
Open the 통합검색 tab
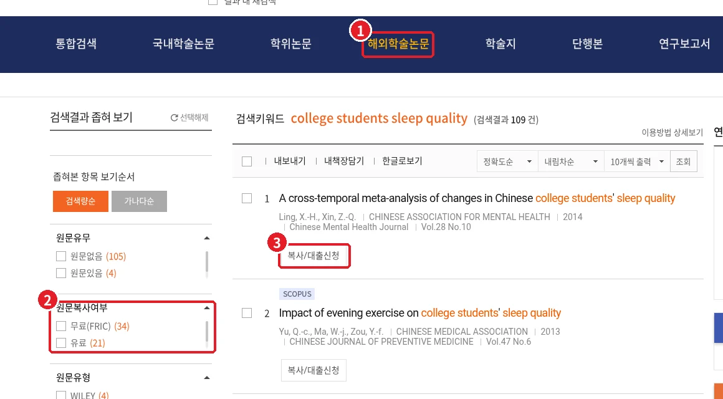tap(76, 44)
